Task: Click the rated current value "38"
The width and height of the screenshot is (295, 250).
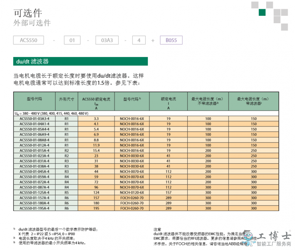Action: pyautogui.click(x=96, y=166)
